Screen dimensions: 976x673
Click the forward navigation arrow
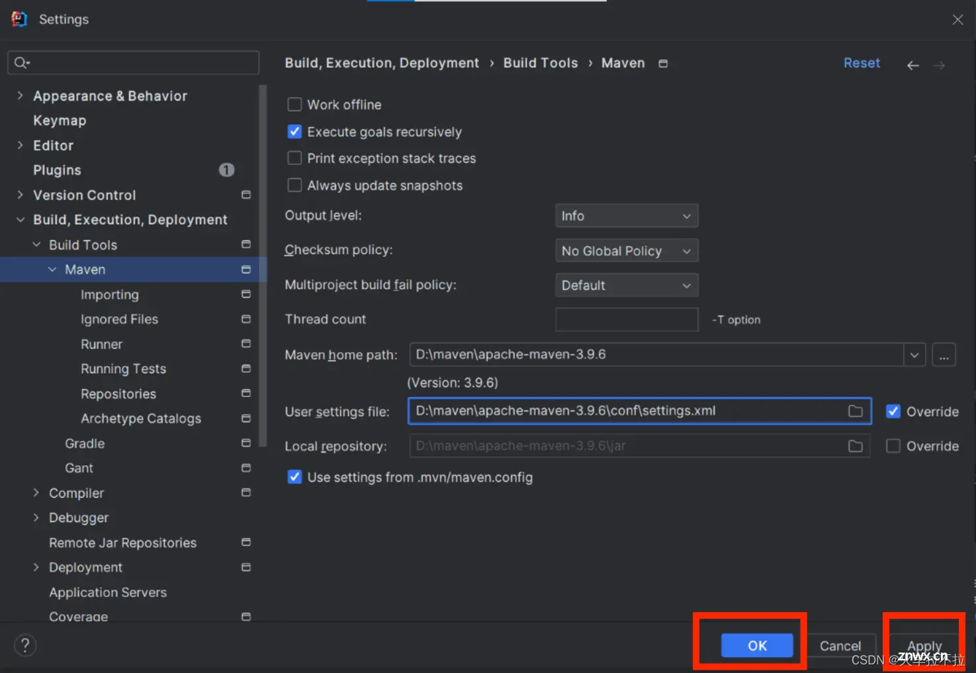[939, 66]
